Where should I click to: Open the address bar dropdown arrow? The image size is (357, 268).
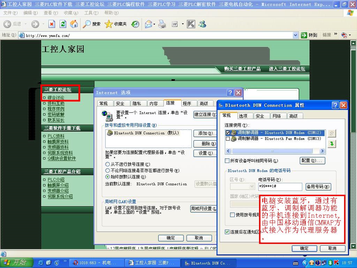pos(295,35)
